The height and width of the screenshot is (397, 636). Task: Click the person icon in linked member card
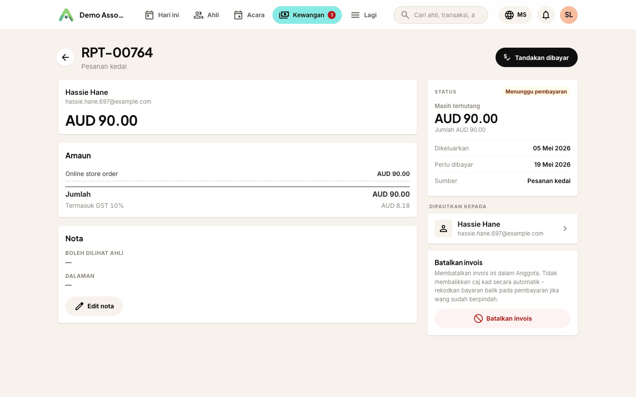[443, 228]
